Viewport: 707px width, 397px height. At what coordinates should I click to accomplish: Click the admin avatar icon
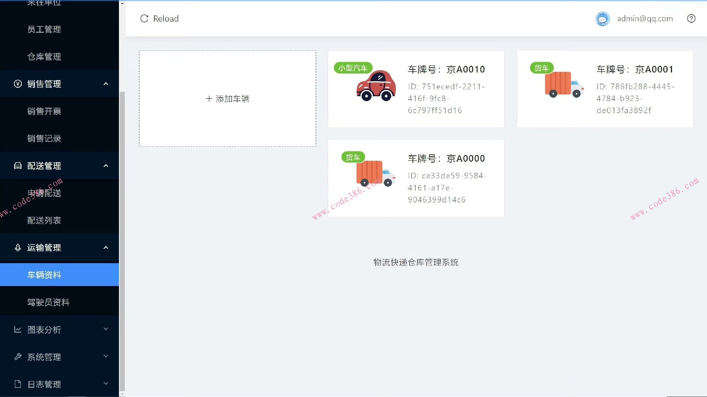[x=602, y=18]
